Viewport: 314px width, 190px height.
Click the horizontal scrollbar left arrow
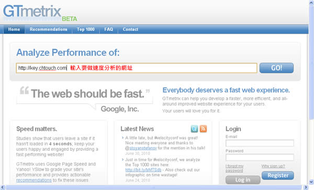point(3,187)
